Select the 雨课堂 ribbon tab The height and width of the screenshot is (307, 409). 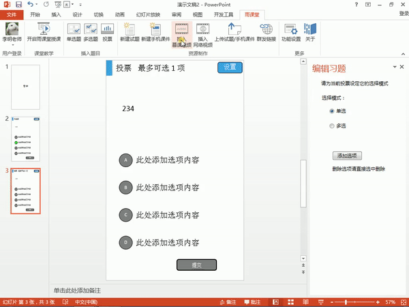click(252, 14)
